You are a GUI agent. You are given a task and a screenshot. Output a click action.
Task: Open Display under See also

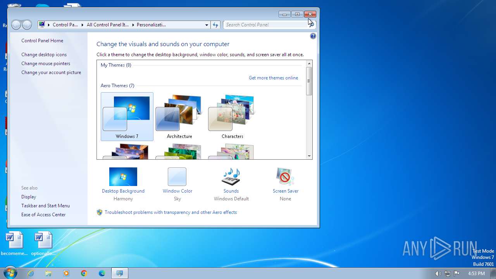click(29, 197)
